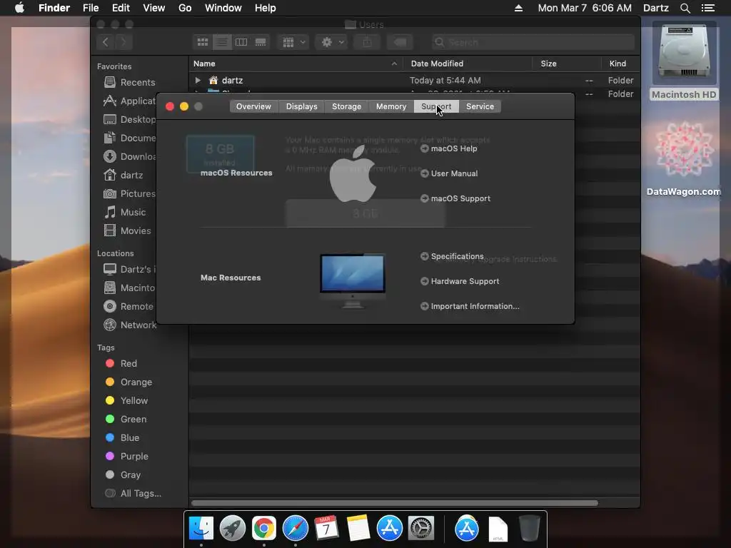Screen dimensions: 731x548
Task: Switch to the Memory tab
Action: point(391,106)
